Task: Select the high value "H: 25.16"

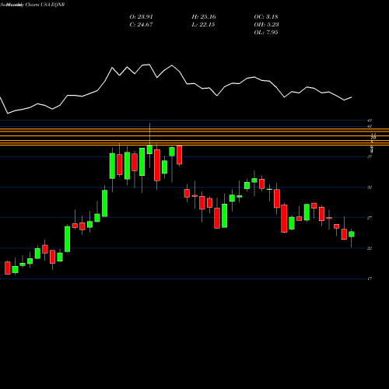Action: (x=204, y=17)
